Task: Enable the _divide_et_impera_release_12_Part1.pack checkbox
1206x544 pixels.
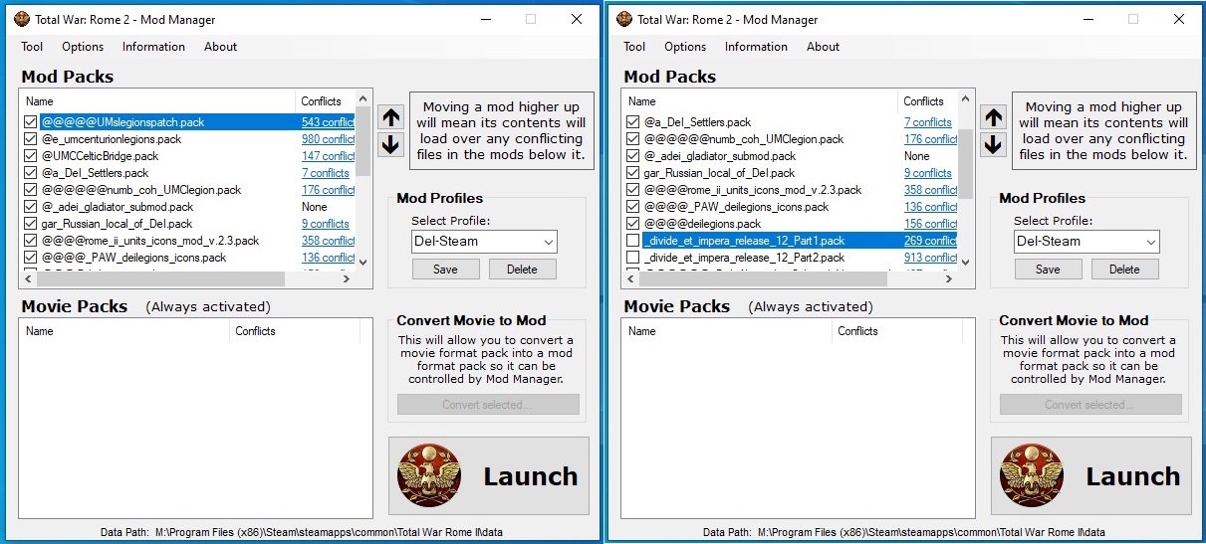Action: 633,241
